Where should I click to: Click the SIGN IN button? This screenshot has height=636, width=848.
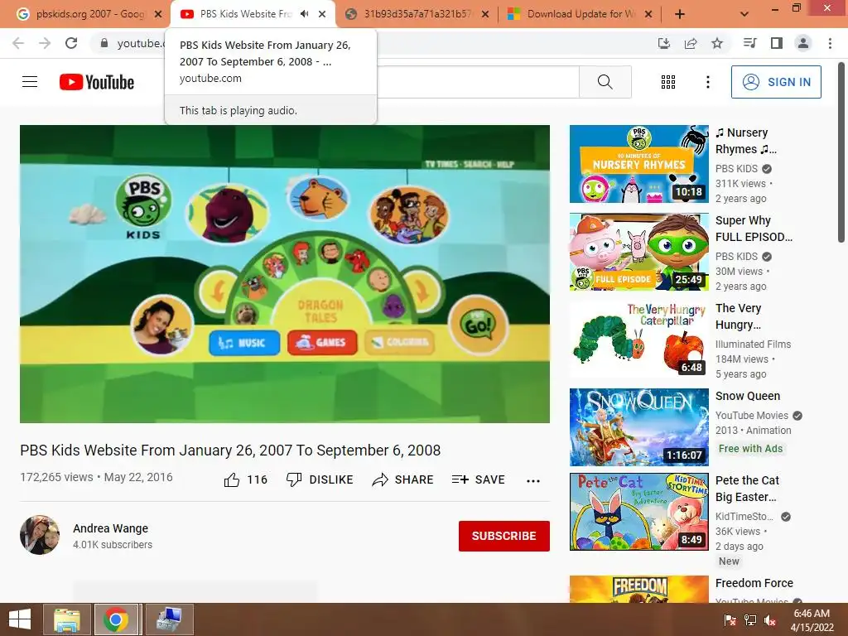776,82
